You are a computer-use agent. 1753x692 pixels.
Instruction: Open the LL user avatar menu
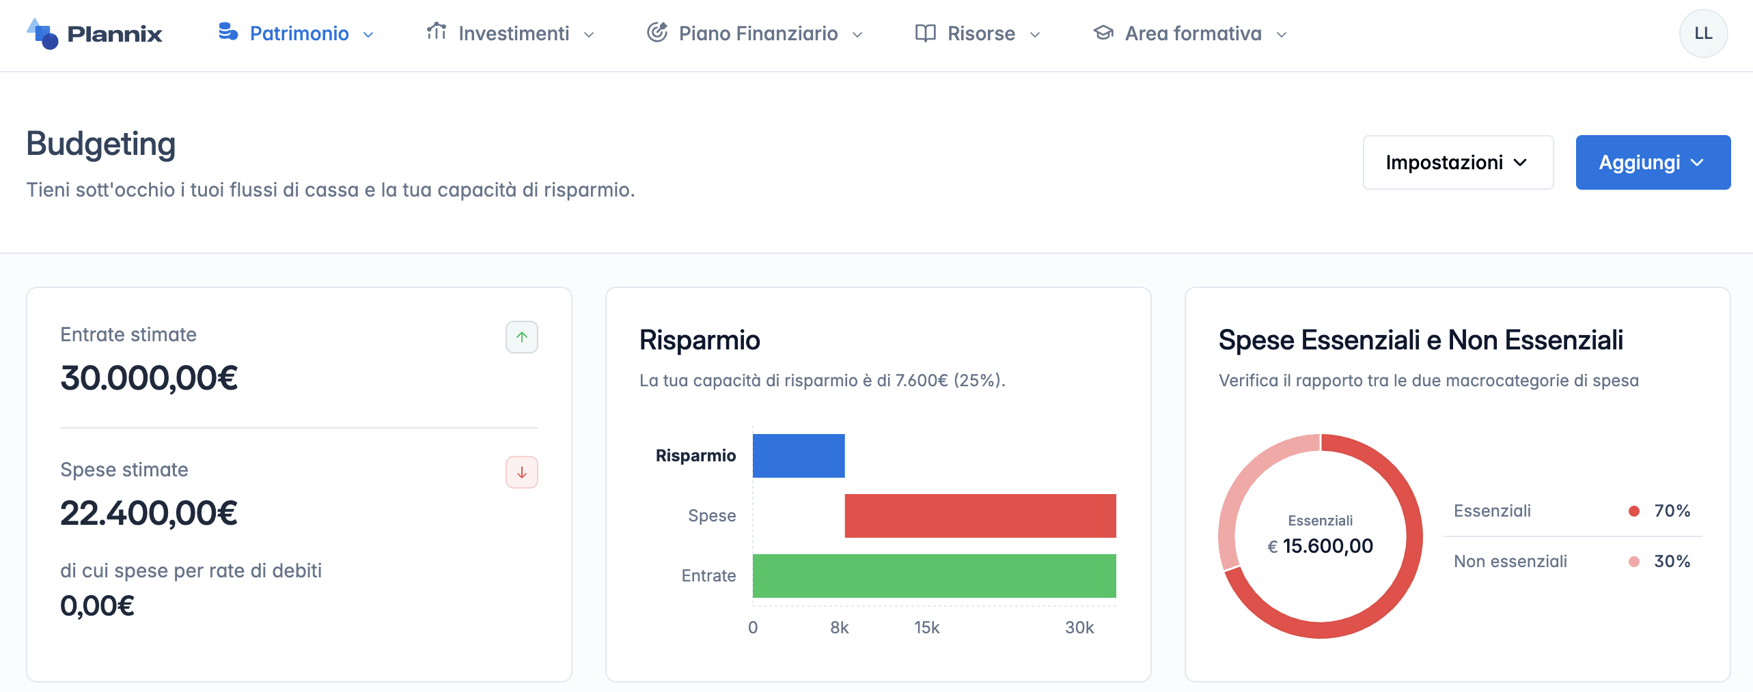point(1703,33)
